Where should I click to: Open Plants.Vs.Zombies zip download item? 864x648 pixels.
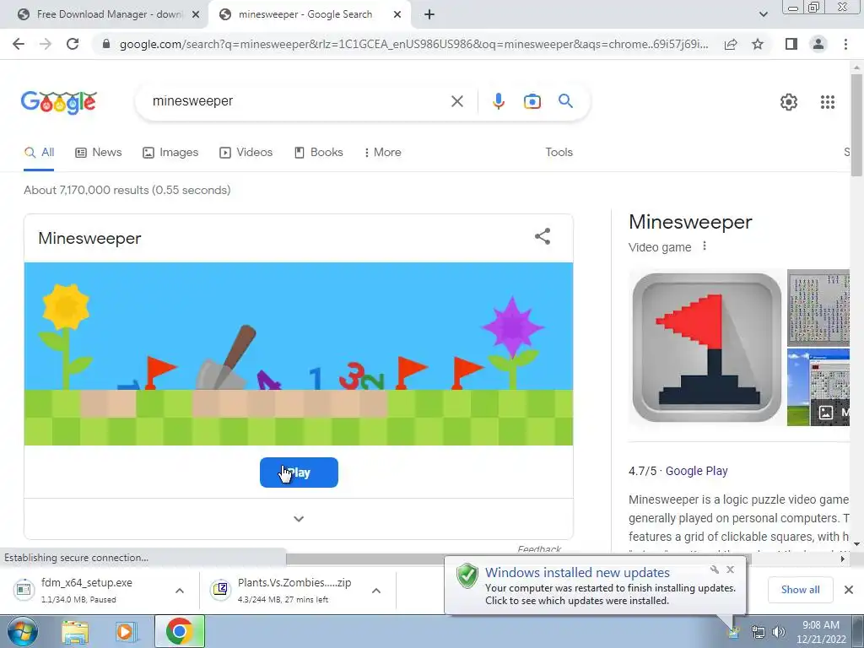(281, 590)
